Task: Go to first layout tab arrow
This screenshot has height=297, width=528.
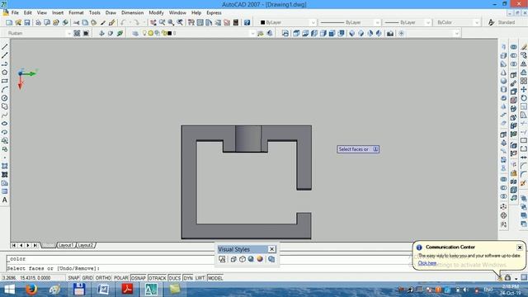Action: pos(13,245)
